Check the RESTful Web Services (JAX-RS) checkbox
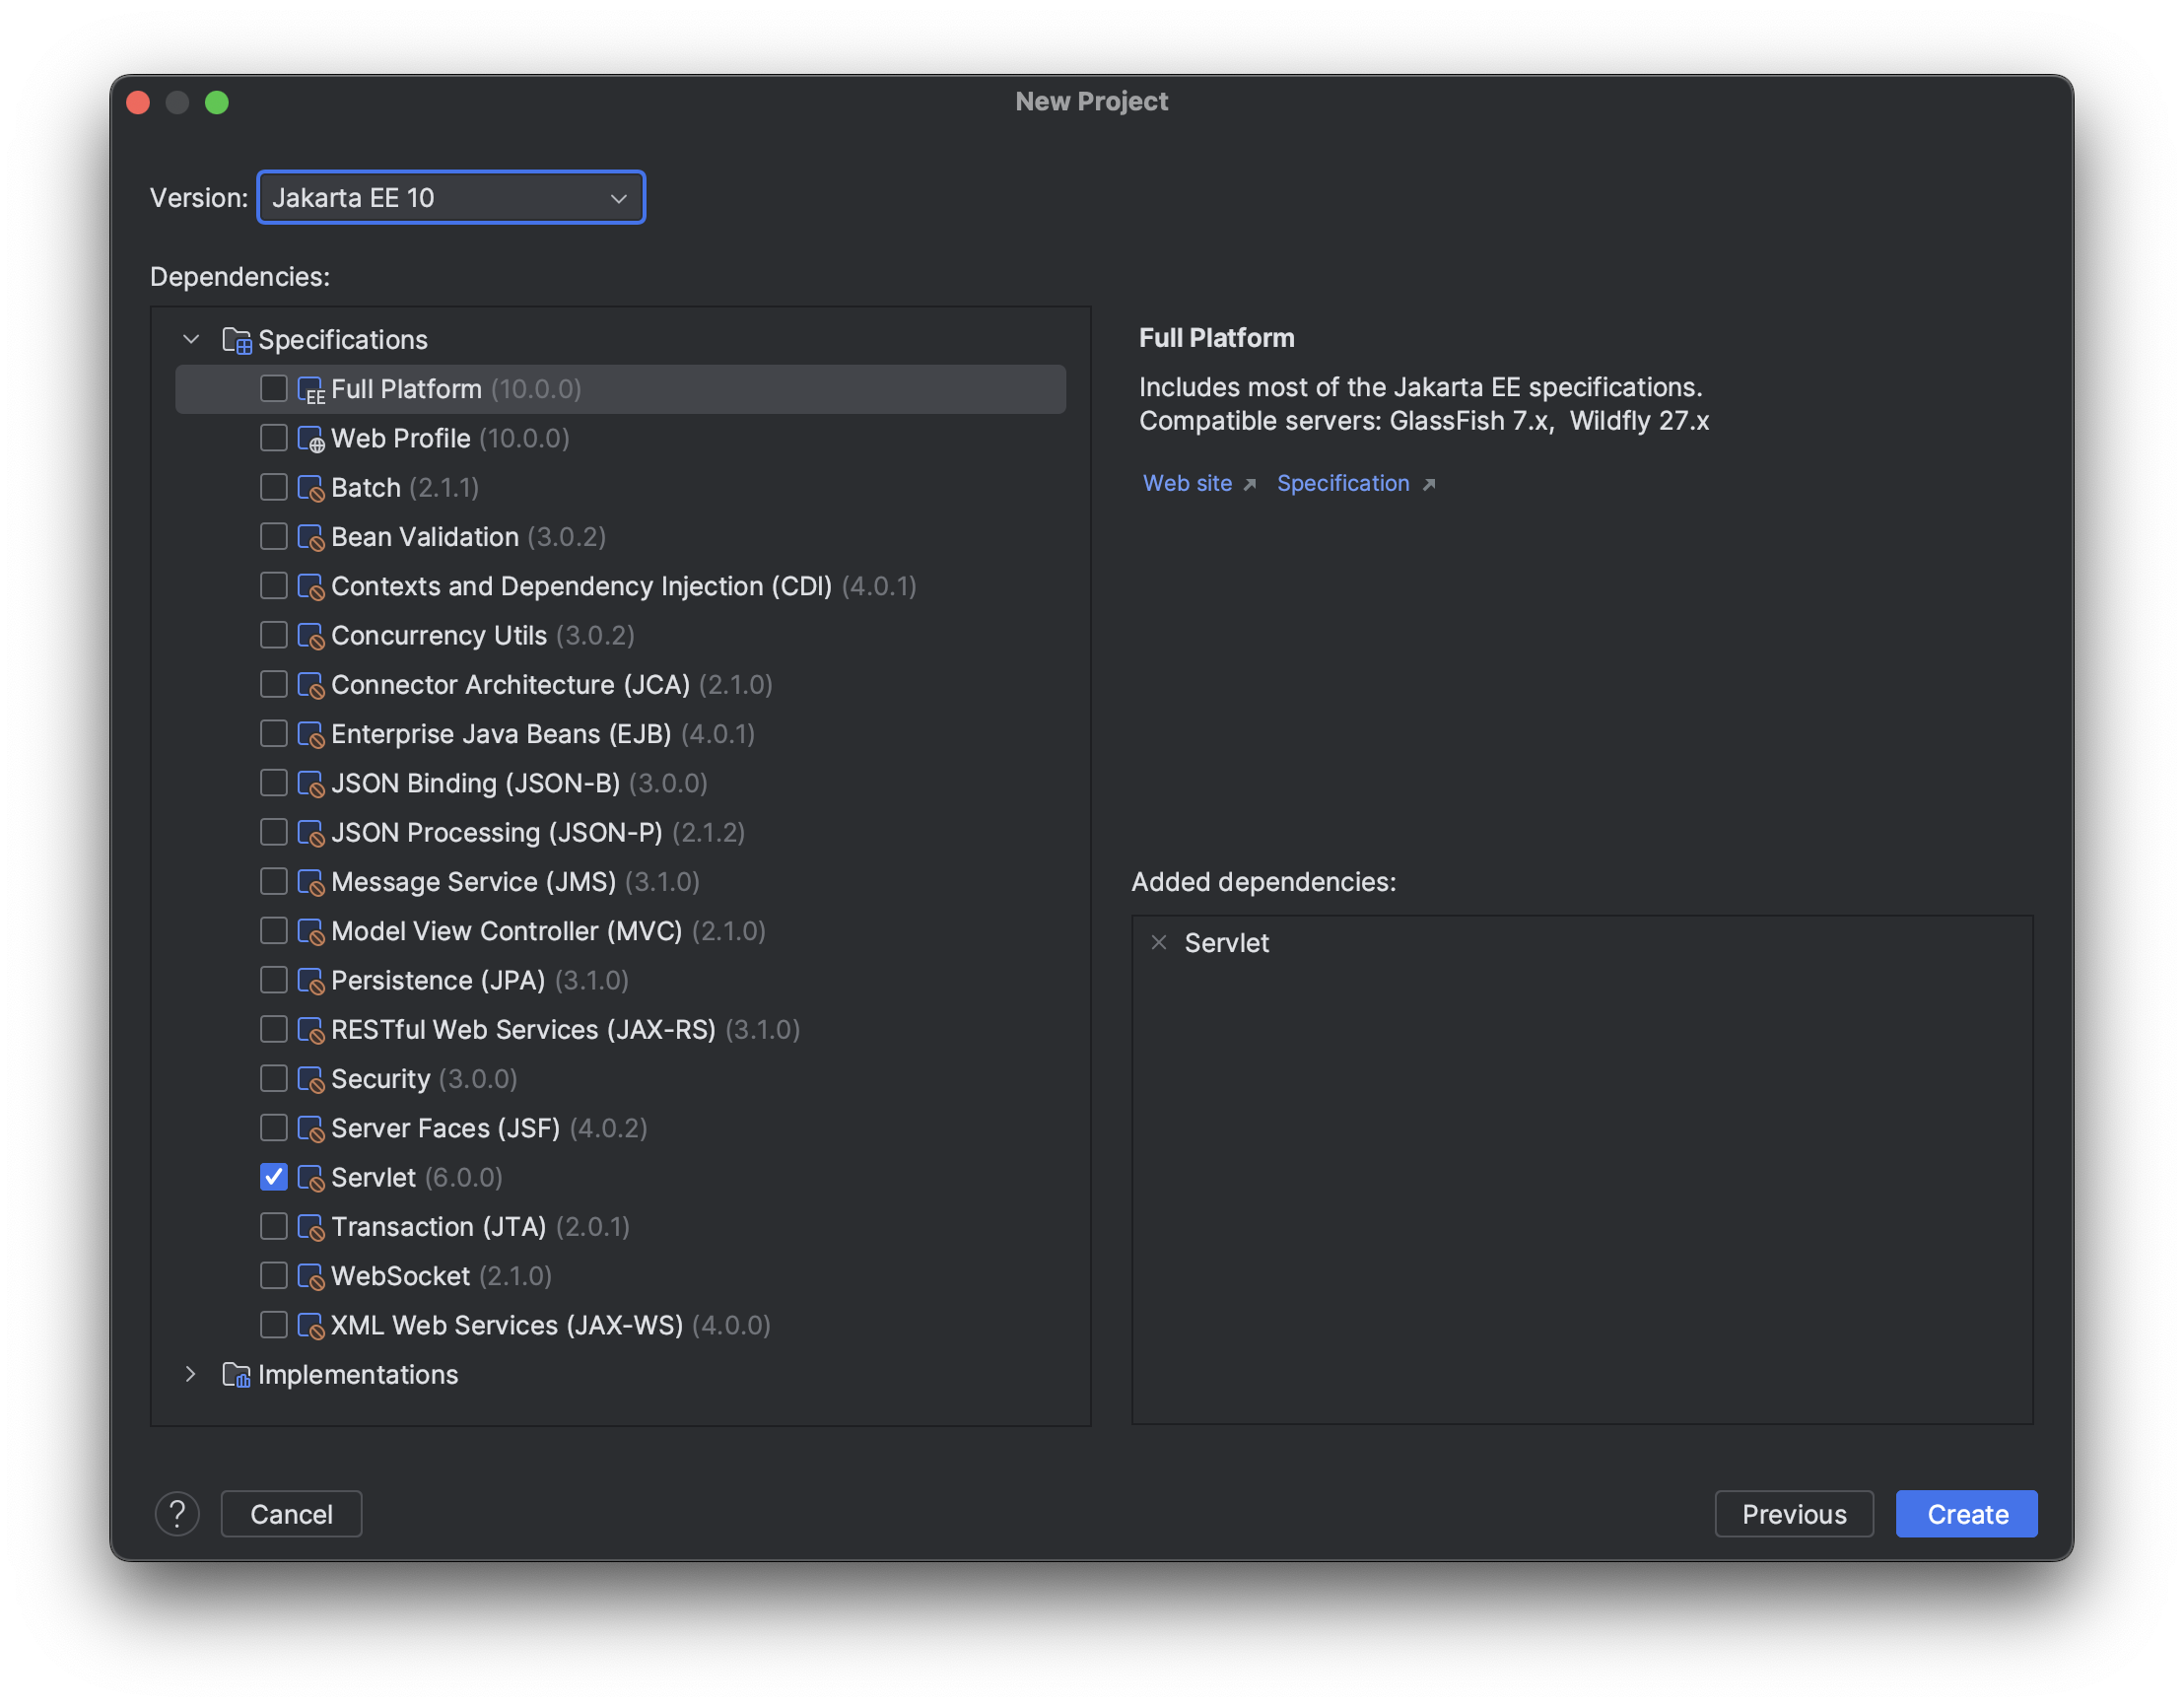Image resolution: width=2184 pixels, height=1707 pixels. [x=273, y=1029]
